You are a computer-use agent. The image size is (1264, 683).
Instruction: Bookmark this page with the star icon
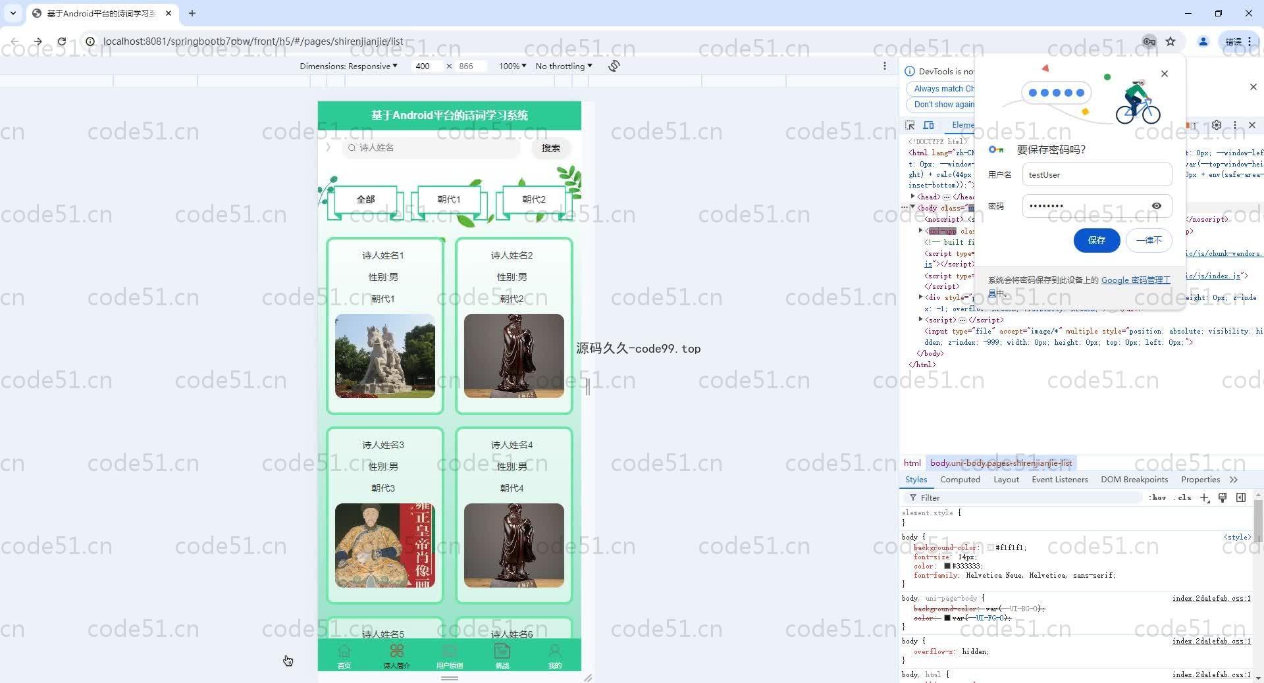pos(1171,41)
